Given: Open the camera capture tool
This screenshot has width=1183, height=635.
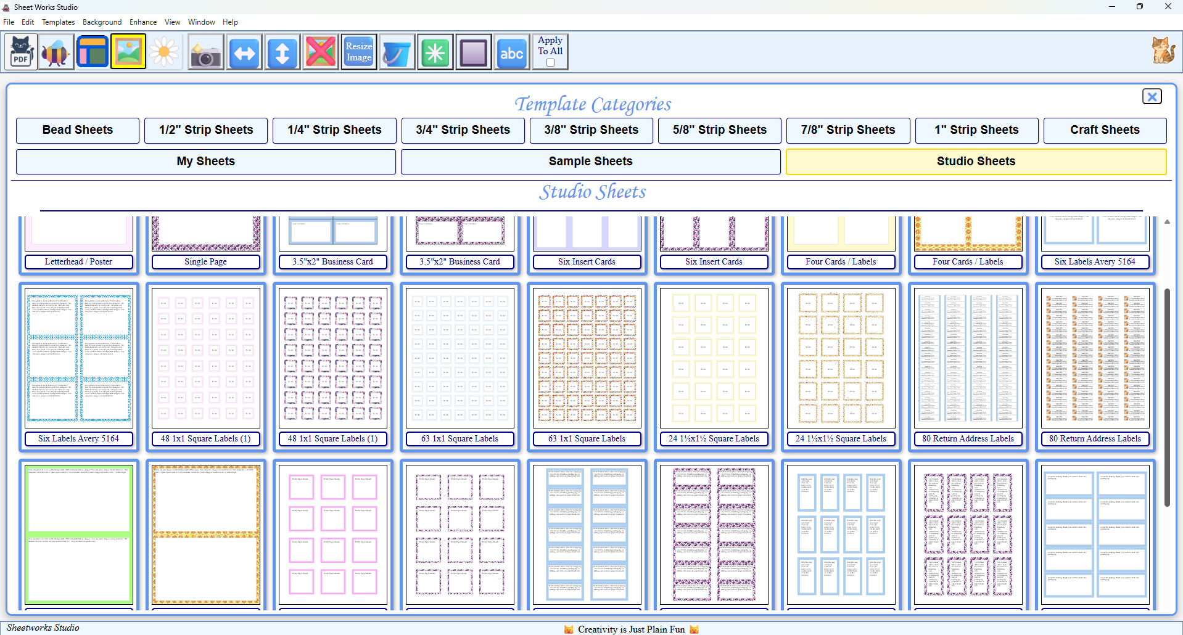Looking at the screenshot, I should point(205,52).
